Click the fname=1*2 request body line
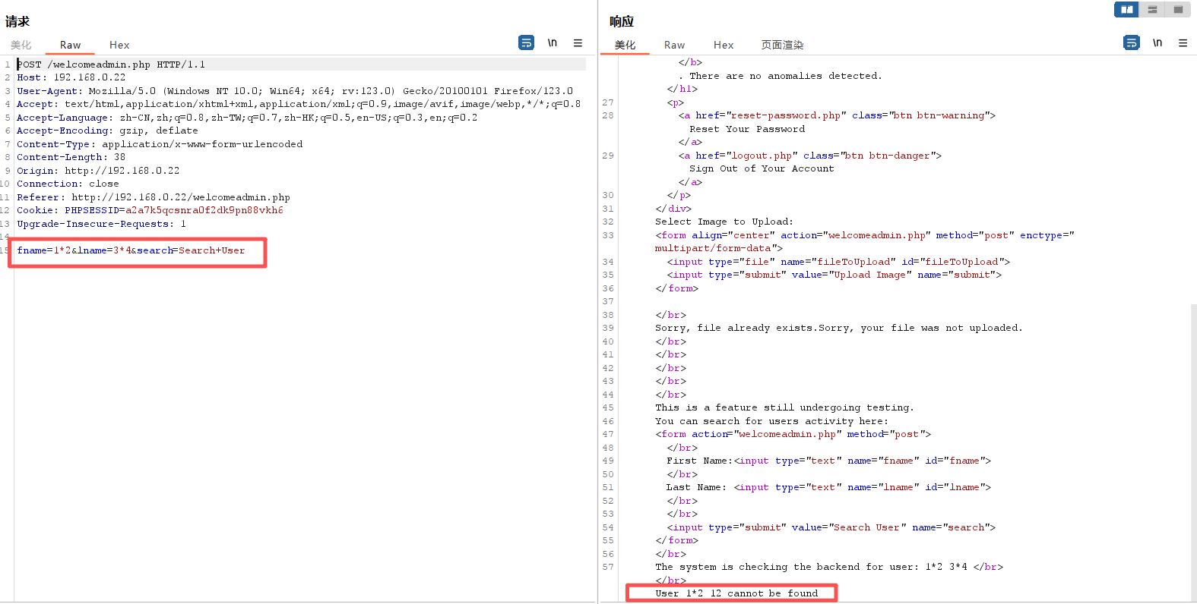The width and height of the screenshot is (1197, 604). coord(131,250)
